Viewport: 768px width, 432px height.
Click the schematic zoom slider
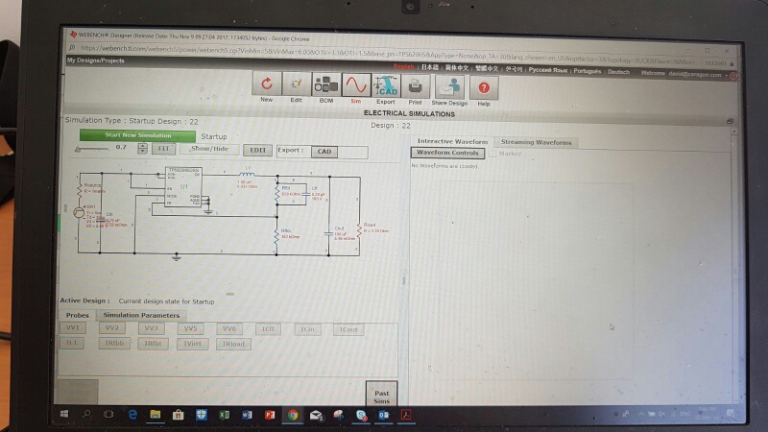(92, 149)
